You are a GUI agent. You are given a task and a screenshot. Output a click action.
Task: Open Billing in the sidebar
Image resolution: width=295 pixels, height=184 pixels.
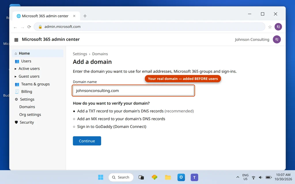click(x=27, y=91)
